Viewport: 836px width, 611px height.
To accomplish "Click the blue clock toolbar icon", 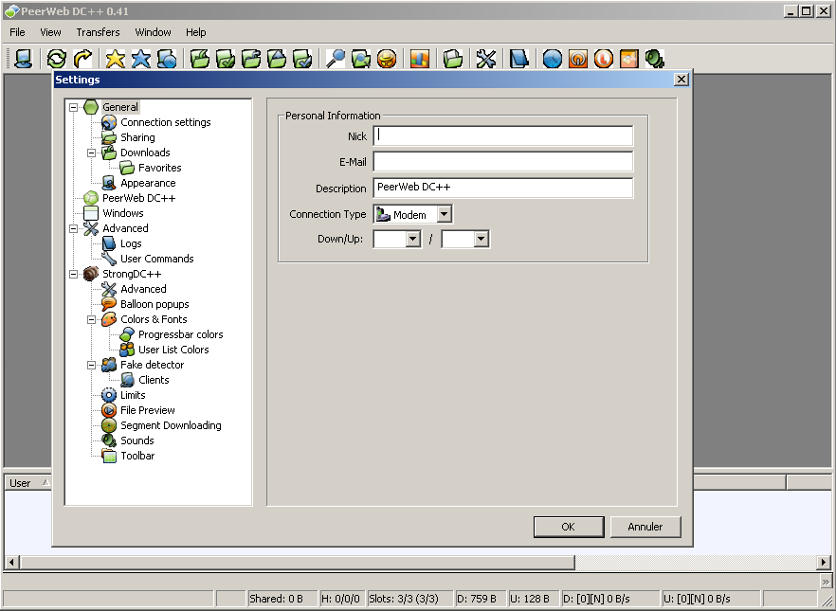I will click(552, 59).
